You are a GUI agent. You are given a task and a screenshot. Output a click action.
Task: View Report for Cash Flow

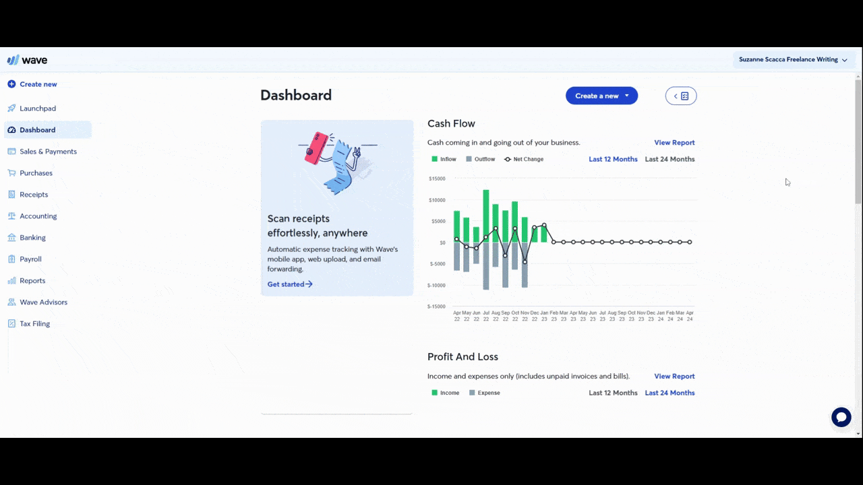click(674, 143)
